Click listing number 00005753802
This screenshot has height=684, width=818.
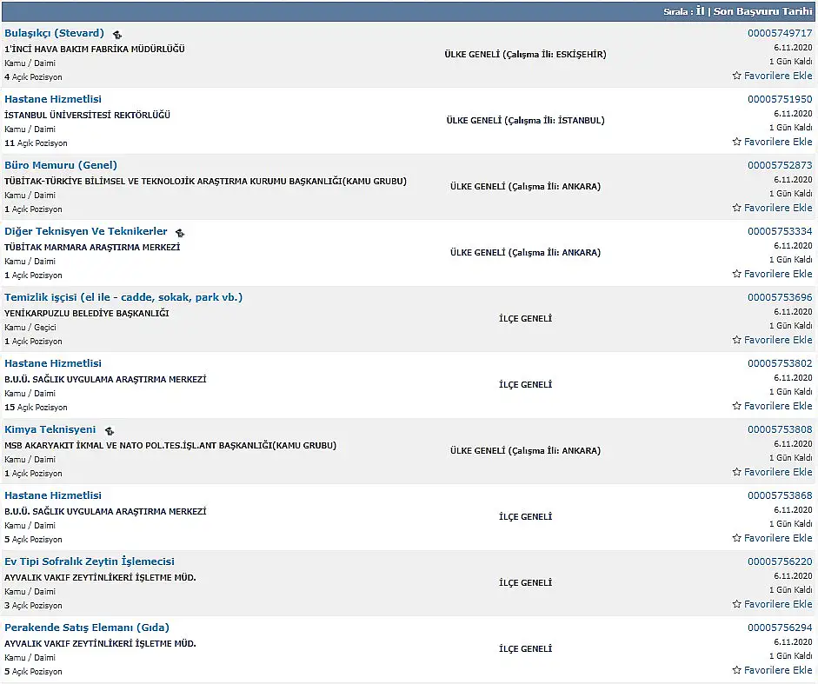(x=780, y=363)
